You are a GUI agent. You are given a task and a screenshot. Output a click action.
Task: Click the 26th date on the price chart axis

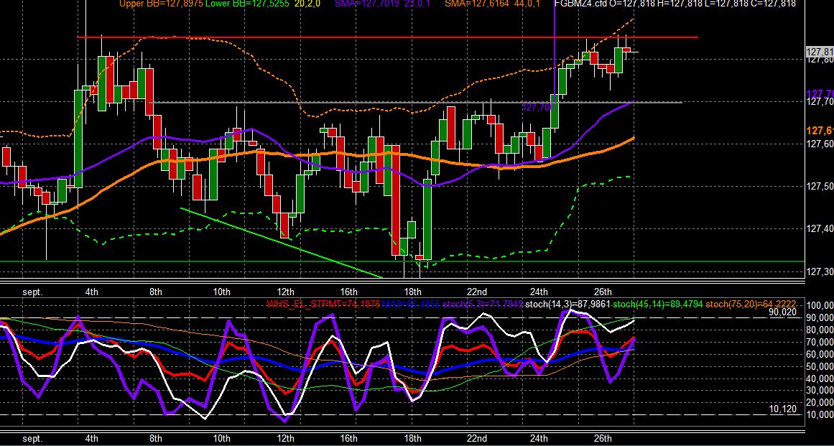[x=603, y=292]
